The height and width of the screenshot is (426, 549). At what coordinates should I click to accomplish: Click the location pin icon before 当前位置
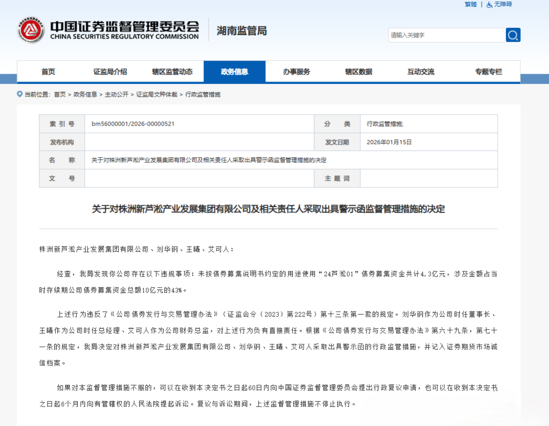20,94
